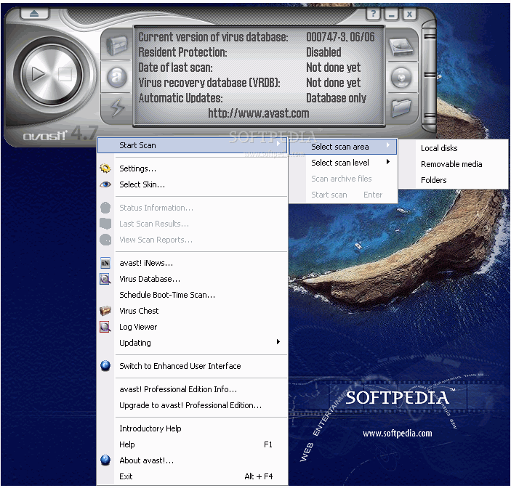Click Upgrade to avast! Professional Edition
Viewport: 511px width, 488px height.
point(192,405)
